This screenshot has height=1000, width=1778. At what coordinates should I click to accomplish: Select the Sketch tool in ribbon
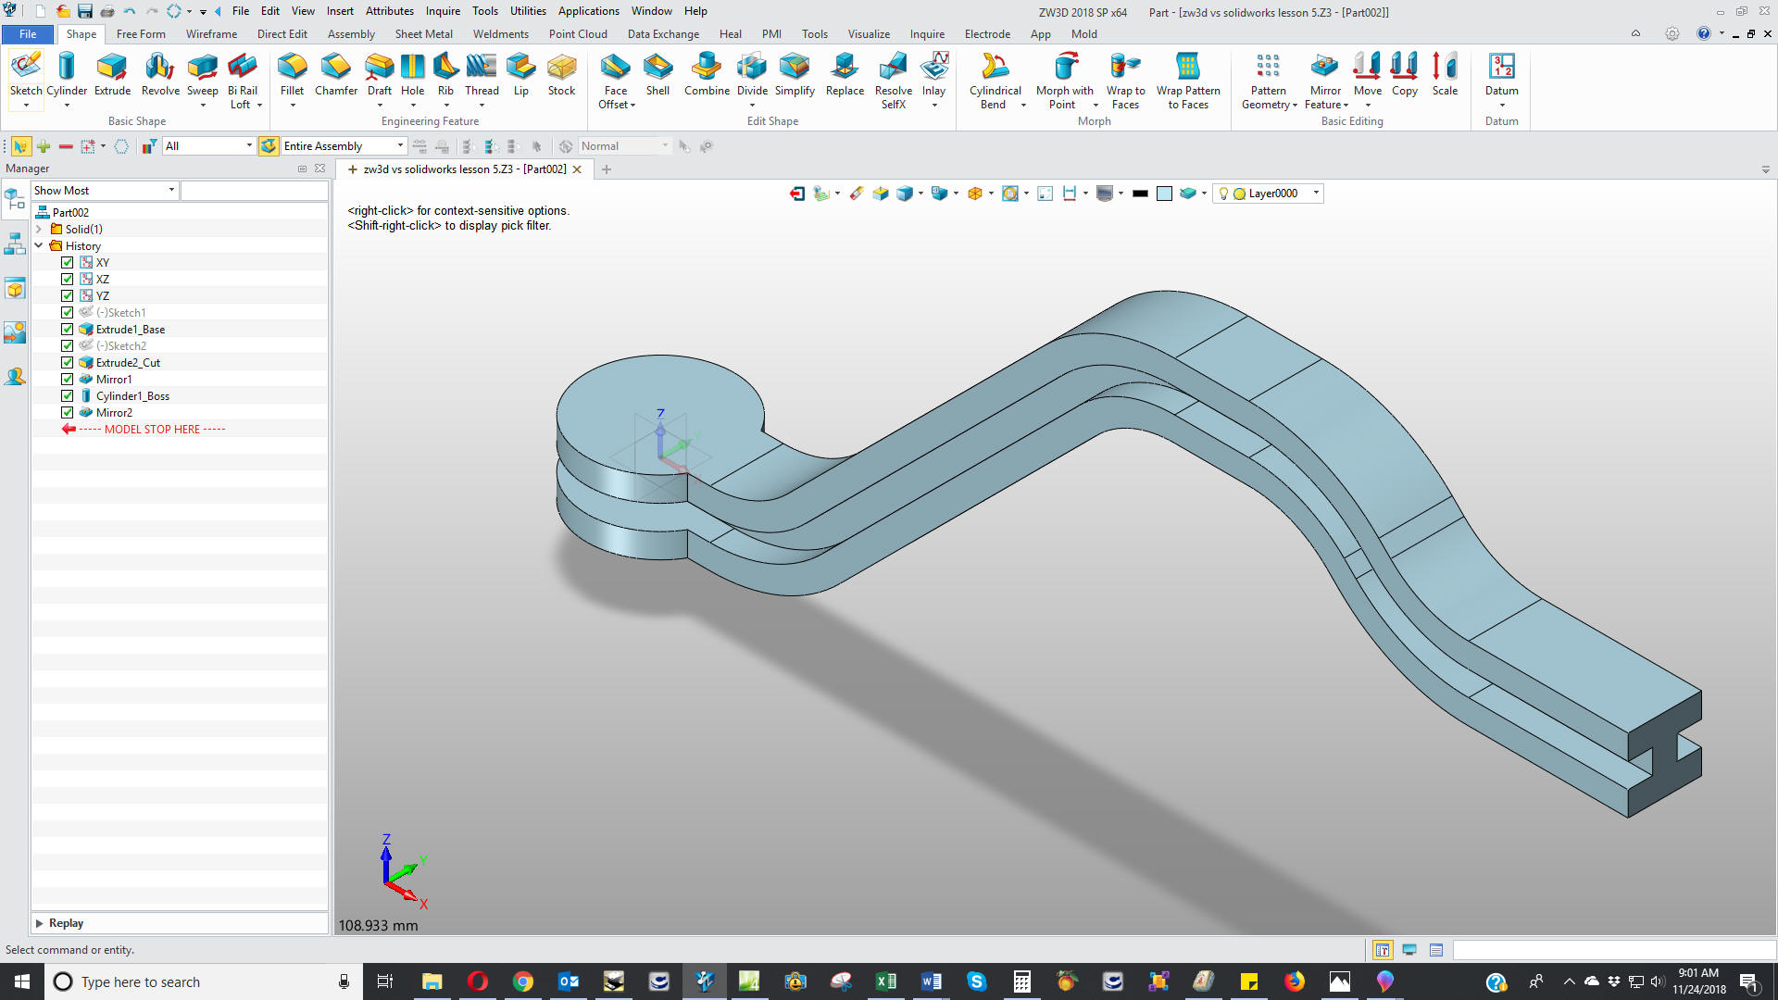click(26, 74)
